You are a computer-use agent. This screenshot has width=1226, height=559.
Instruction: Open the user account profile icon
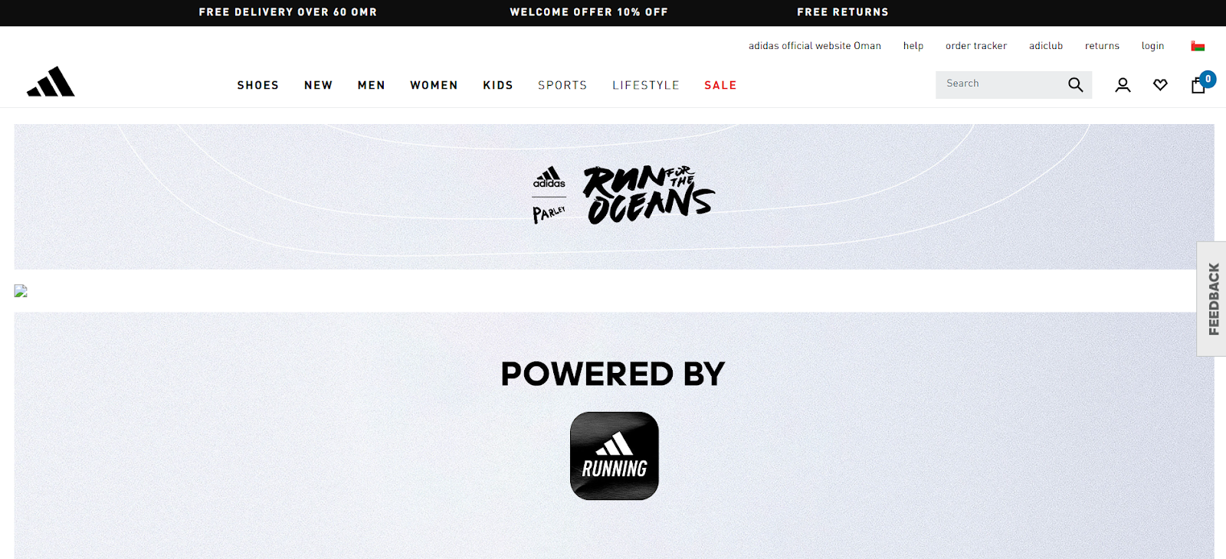click(x=1123, y=85)
